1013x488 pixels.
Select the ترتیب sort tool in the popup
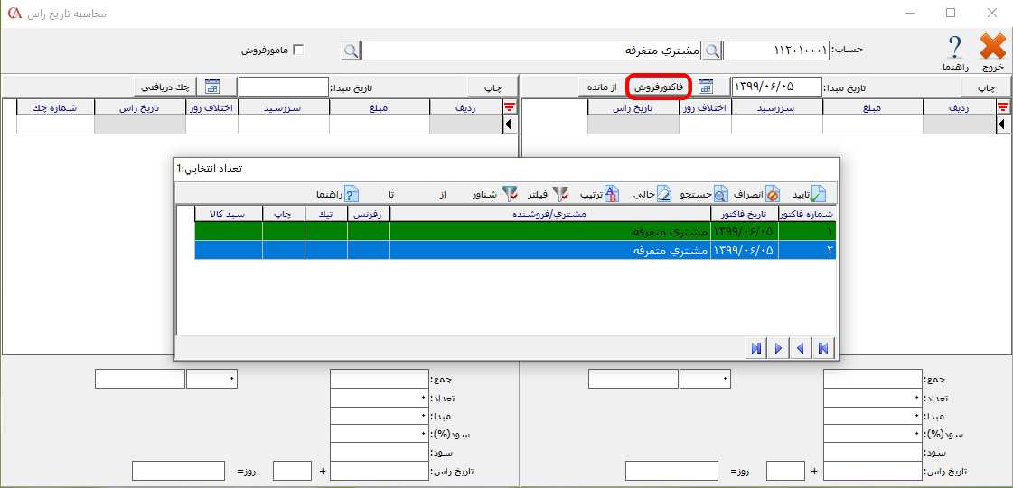tap(611, 194)
